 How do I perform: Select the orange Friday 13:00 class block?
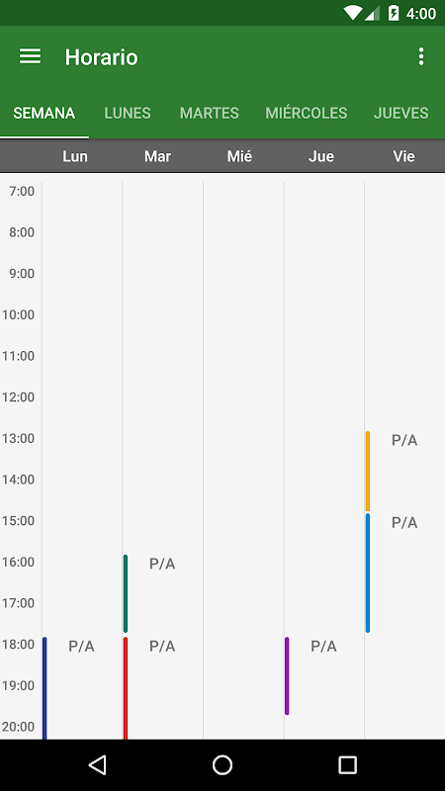(x=404, y=472)
